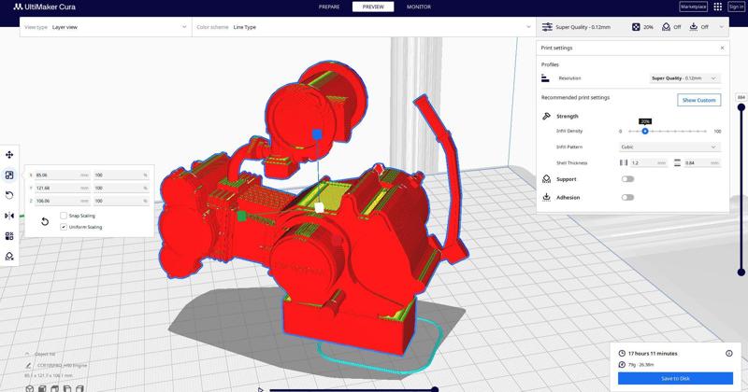Open the Infill Pattern Cubic dropdown

coord(669,147)
